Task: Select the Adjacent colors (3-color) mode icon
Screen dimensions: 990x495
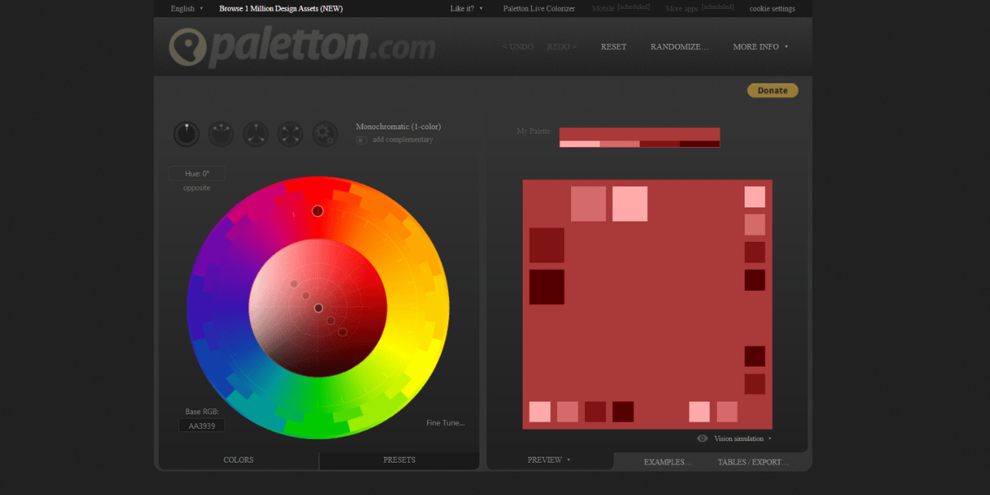Action: pyautogui.click(x=221, y=134)
